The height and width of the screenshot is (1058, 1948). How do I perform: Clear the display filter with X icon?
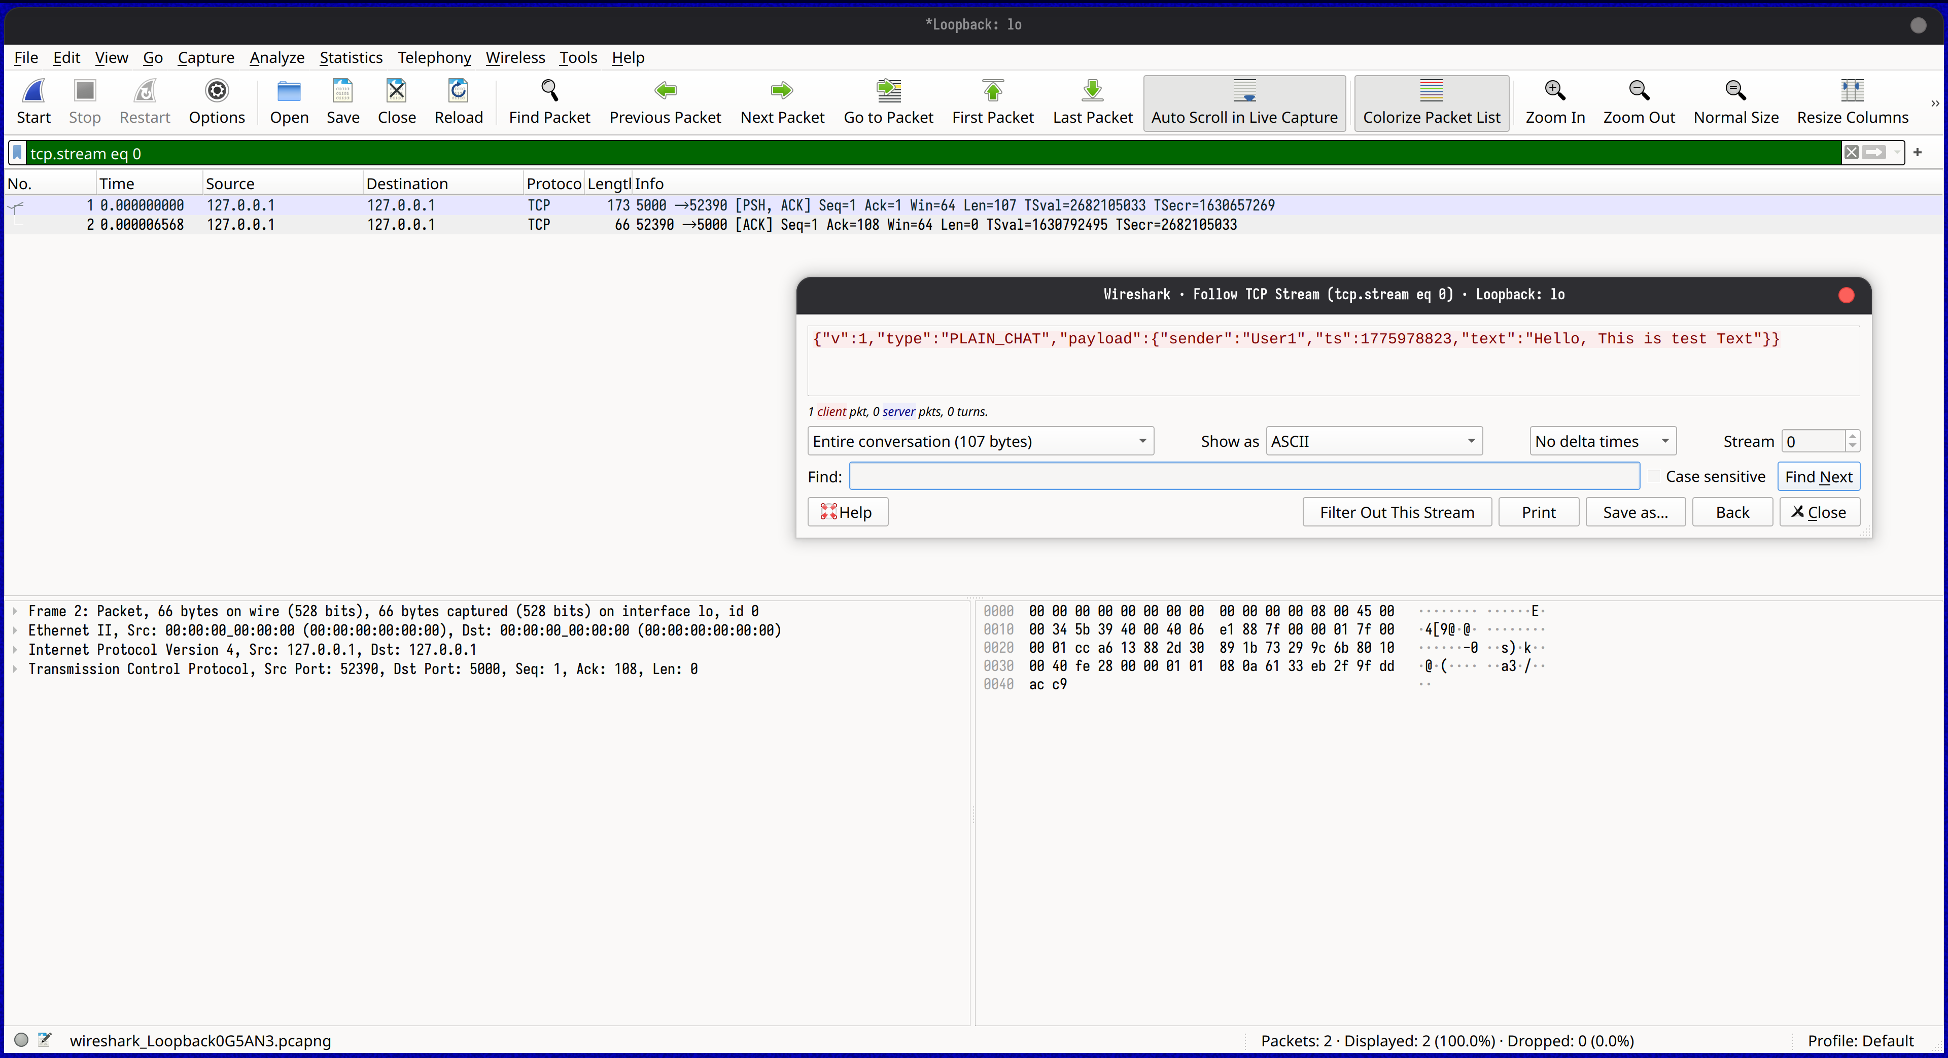point(1851,153)
